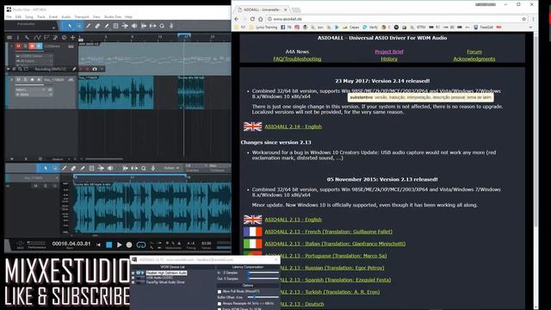Click the Latency Compensation In slider

(263, 273)
